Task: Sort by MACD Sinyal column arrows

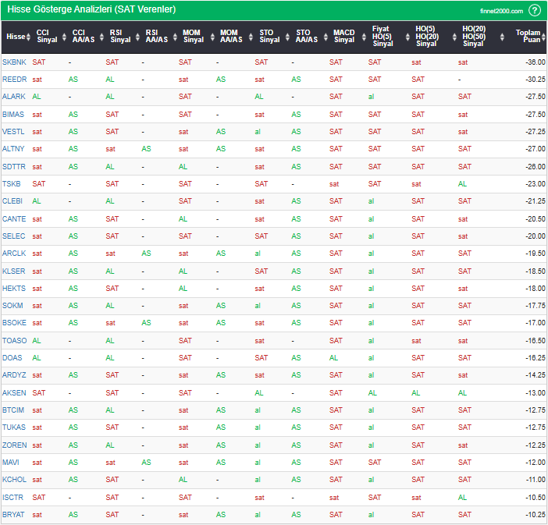Action: pyautogui.click(x=364, y=37)
